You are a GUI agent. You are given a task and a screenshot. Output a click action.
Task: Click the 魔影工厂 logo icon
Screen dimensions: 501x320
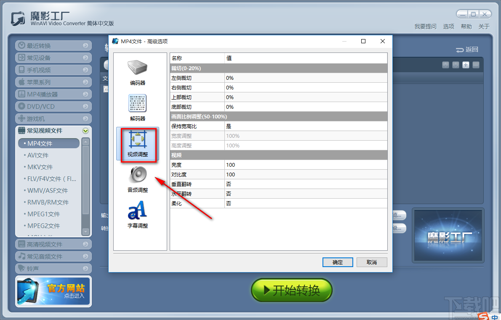(x=18, y=19)
